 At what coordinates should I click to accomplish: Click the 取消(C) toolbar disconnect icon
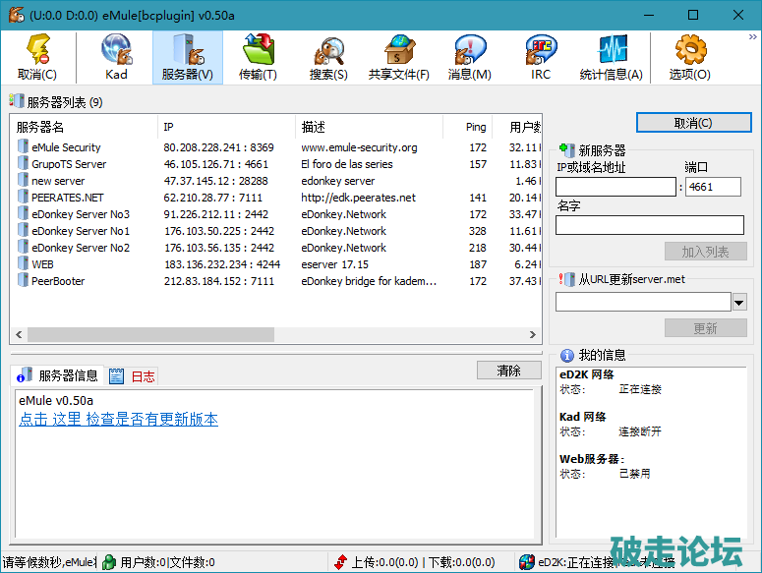[37, 57]
